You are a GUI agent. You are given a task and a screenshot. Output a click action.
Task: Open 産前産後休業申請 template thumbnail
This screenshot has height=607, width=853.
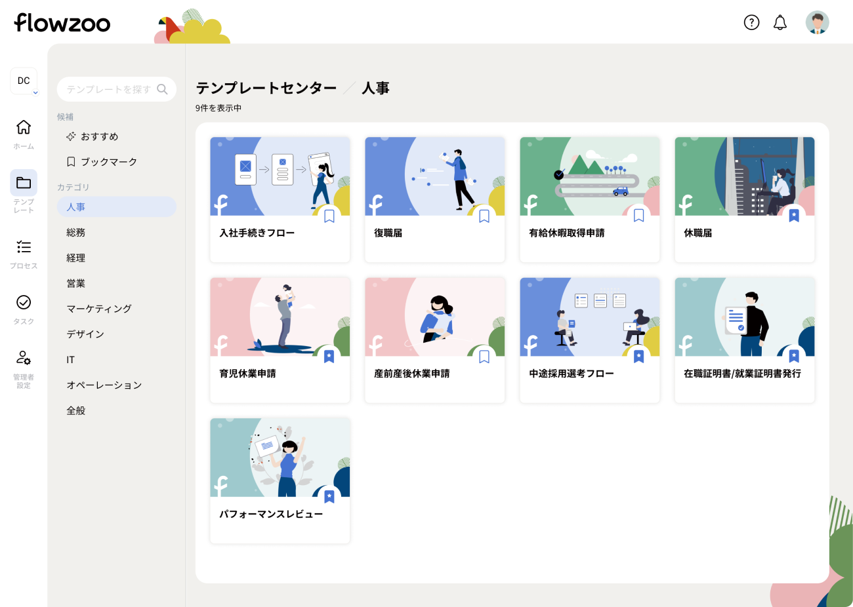(435, 317)
